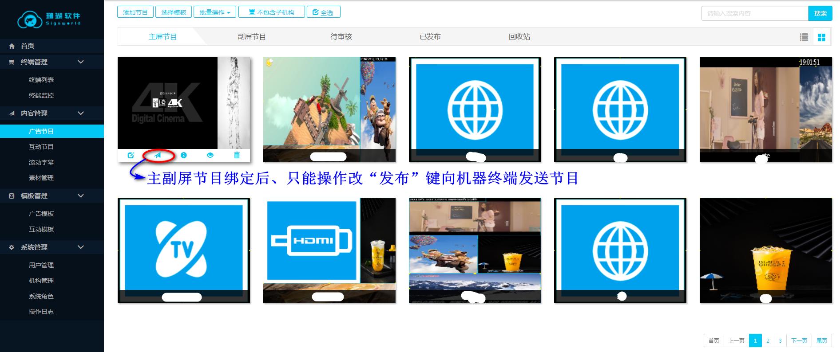The width and height of the screenshot is (840, 352).
Task: Click the edit icon under the 4K program
Action: coord(131,155)
